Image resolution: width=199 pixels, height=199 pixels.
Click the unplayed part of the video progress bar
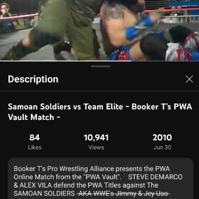(x=165, y=61)
